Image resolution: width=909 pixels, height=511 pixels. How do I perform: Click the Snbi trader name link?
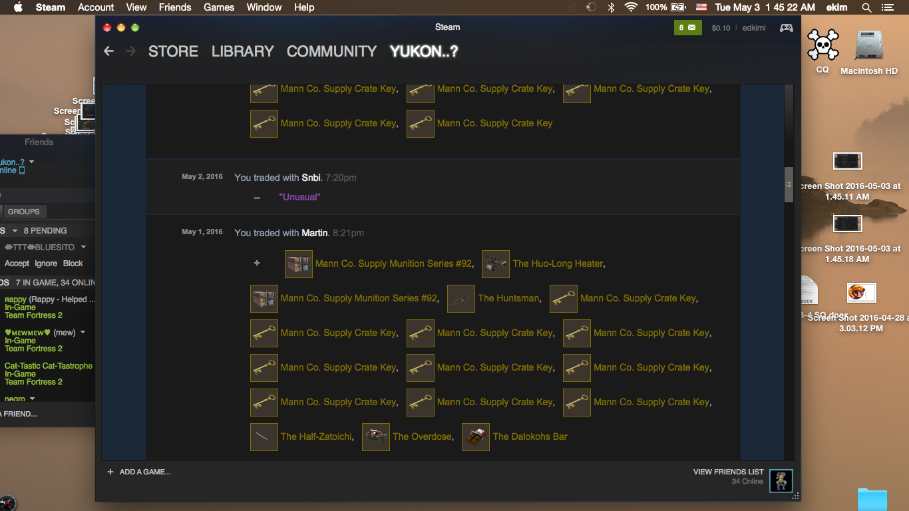[311, 178]
